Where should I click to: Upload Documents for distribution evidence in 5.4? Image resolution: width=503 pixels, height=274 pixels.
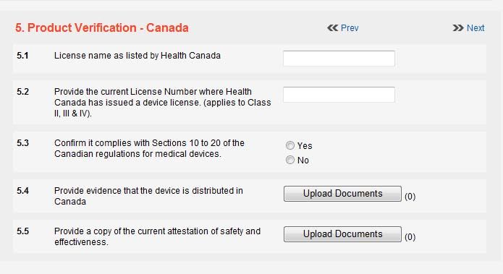tap(342, 194)
